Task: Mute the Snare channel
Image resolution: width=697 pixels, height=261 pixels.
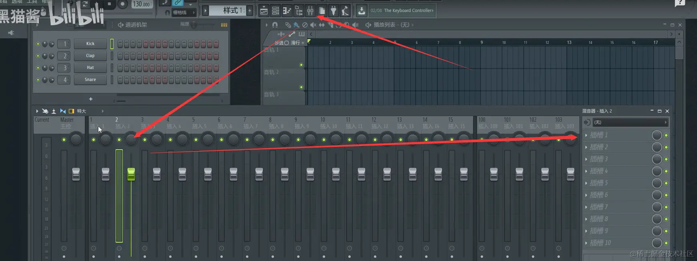Action: click(38, 80)
